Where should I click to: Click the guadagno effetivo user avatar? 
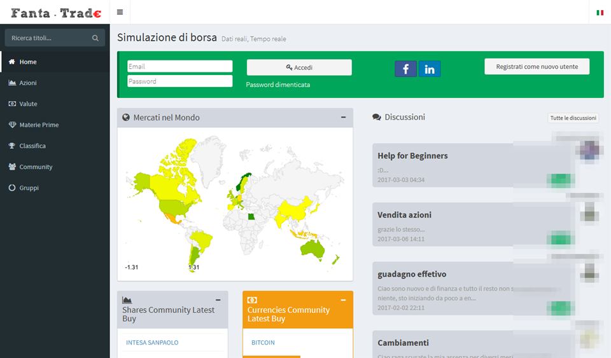click(589, 272)
